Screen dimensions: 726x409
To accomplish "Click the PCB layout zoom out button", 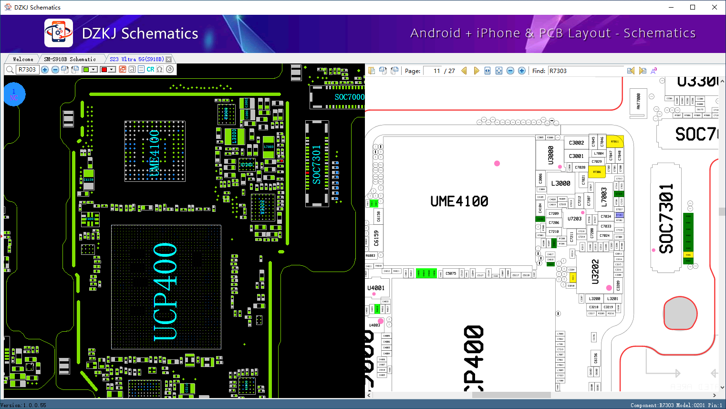I will coord(55,70).
